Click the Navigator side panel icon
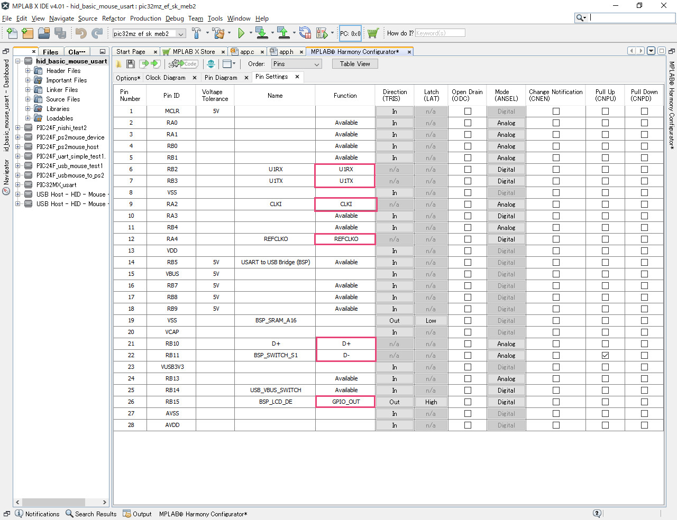This screenshot has height=520, width=677. (6, 191)
